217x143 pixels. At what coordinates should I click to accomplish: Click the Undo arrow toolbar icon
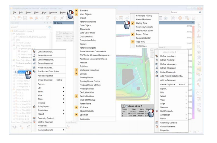(x=31, y=18)
